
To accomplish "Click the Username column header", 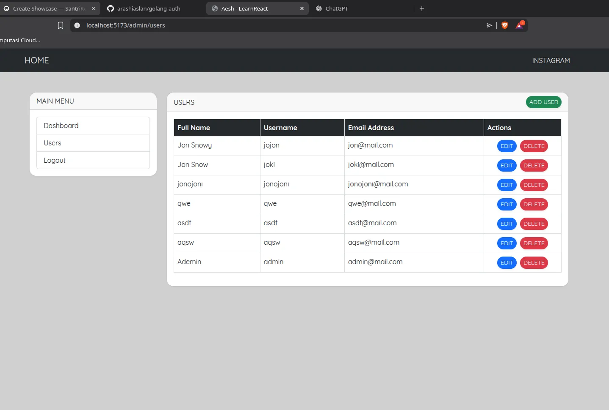I will (302, 128).
